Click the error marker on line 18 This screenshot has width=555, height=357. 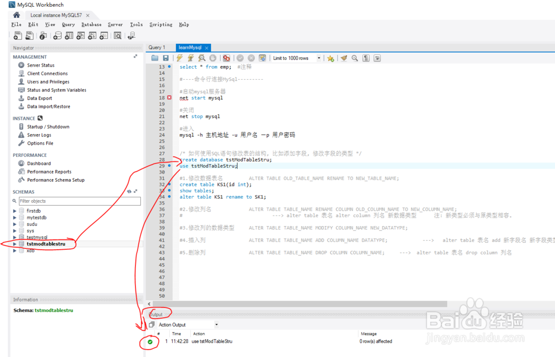[x=169, y=98]
